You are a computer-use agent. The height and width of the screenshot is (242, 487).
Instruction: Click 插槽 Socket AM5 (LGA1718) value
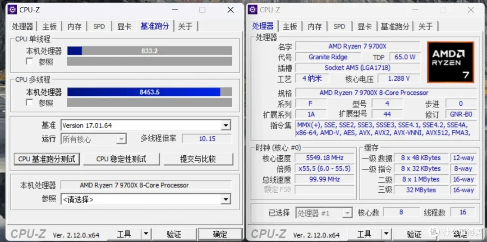click(x=358, y=68)
